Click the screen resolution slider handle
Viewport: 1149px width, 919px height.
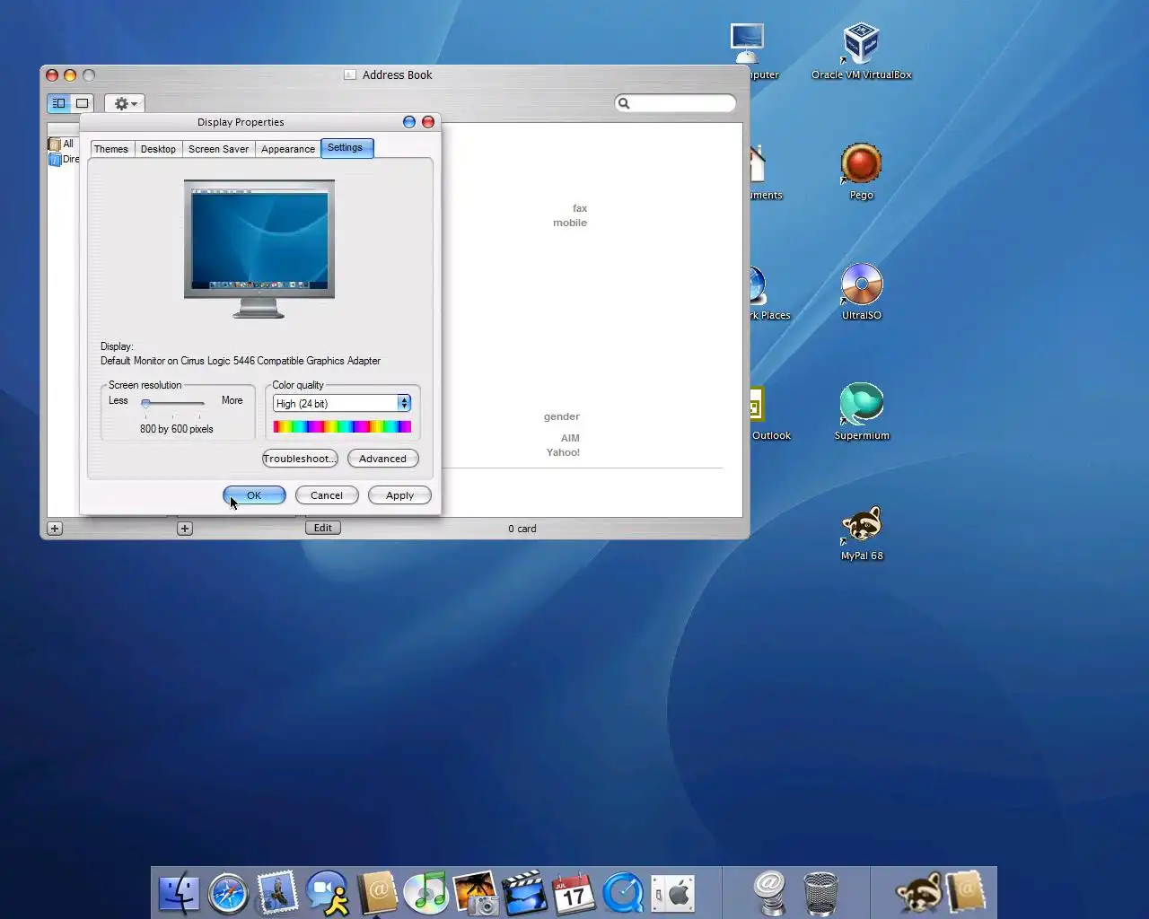click(x=145, y=404)
